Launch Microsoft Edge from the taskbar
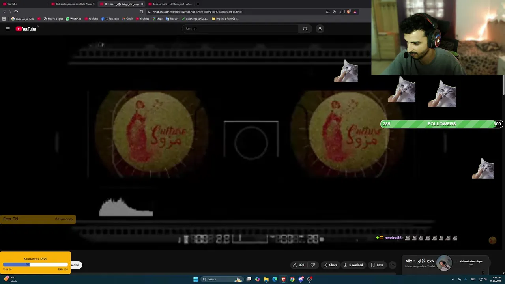505x284 pixels. click(x=275, y=279)
